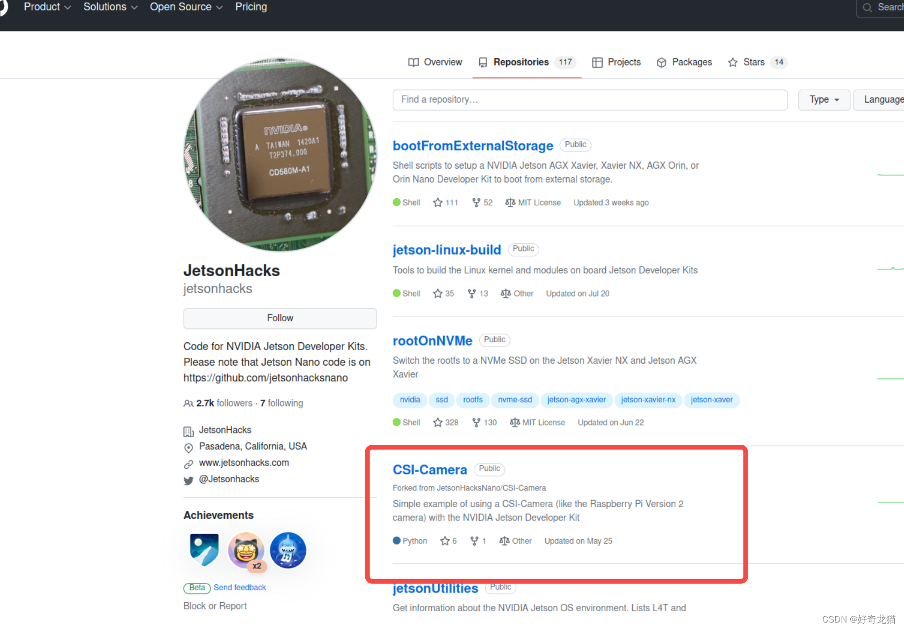The width and height of the screenshot is (904, 629).
Task: Click the Search field in header
Action: 881,8
